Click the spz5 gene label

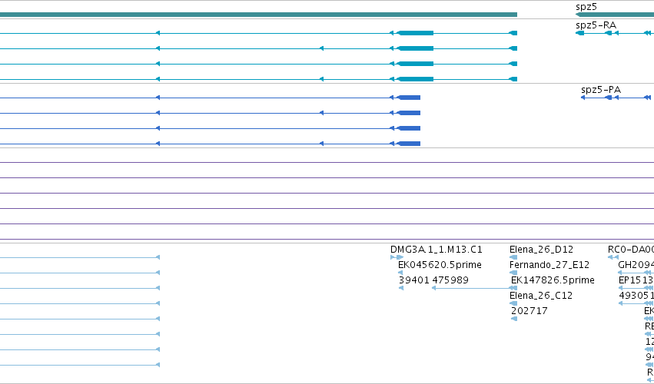coord(586,7)
